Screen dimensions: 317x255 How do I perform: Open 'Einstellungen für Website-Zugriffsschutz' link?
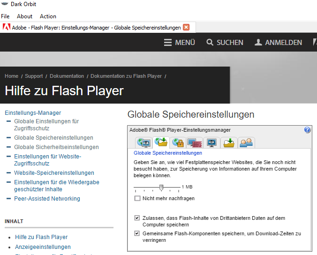pyautogui.click(x=47, y=160)
